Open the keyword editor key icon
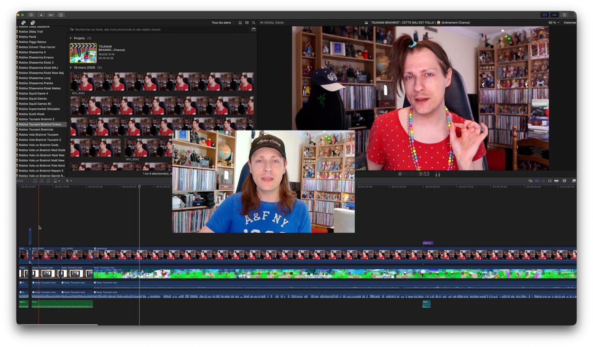The image size is (593, 347). click(x=51, y=15)
